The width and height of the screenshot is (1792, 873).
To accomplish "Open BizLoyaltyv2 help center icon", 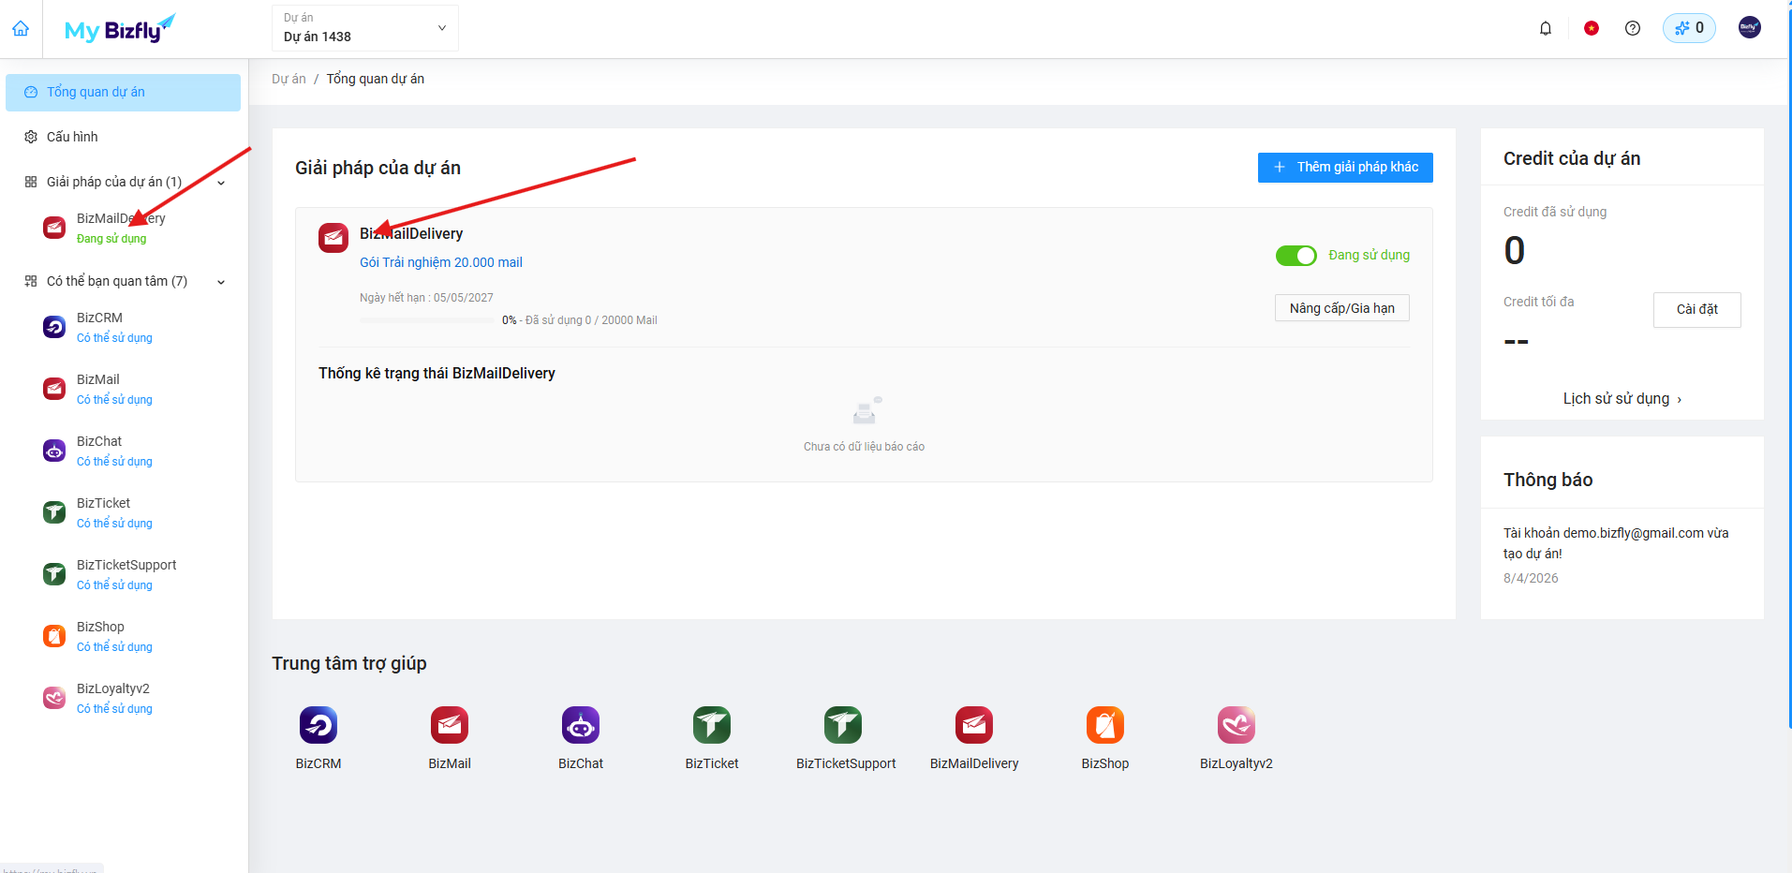I will pyautogui.click(x=1237, y=725).
